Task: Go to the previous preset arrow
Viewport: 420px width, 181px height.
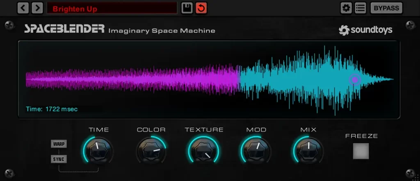Action: click(x=23, y=8)
